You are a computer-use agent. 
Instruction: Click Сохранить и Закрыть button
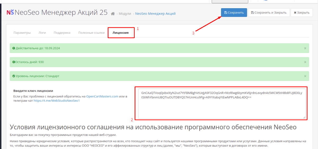click(x=269, y=12)
